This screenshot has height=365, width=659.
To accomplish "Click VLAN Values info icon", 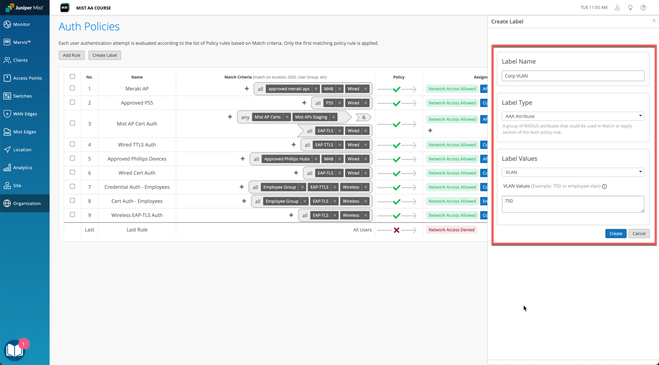I will (x=604, y=187).
